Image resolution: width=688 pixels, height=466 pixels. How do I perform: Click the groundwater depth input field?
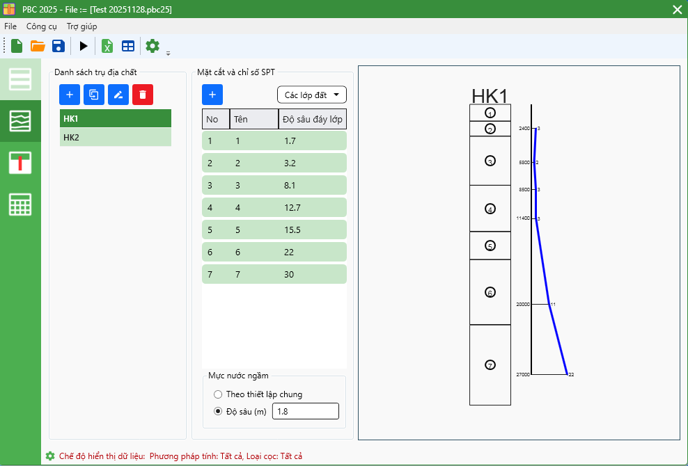click(305, 411)
